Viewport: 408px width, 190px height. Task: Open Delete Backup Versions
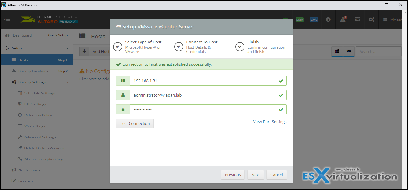44,148
